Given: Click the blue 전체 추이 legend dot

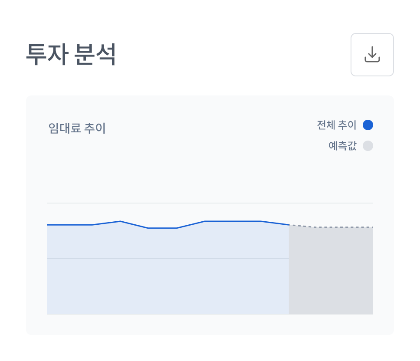Looking at the screenshot, I should pos(368,125).
